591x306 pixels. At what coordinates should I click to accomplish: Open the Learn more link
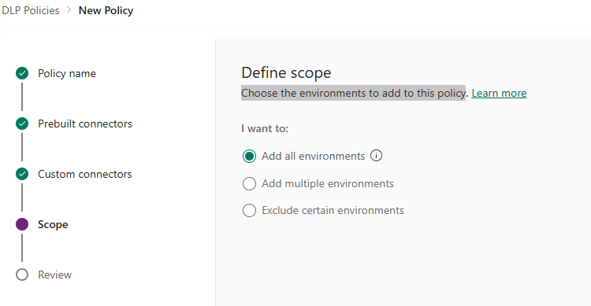pos(499,93)
